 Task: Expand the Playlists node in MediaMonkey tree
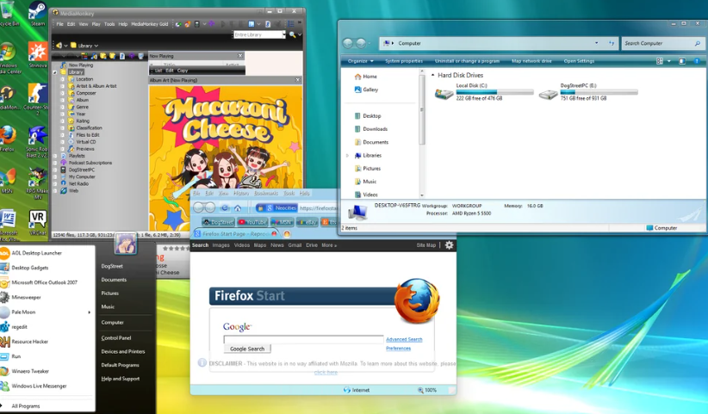(55, 156)
